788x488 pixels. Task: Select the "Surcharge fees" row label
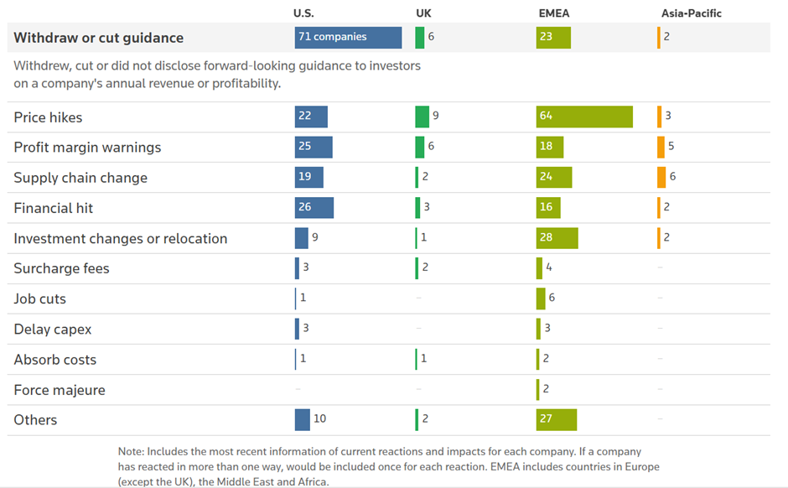pos(61,268)
